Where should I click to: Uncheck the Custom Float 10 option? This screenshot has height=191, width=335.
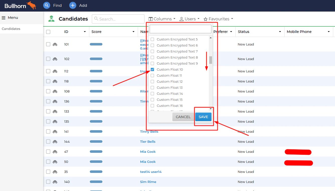pyautogui.click(x=152, y=69)
